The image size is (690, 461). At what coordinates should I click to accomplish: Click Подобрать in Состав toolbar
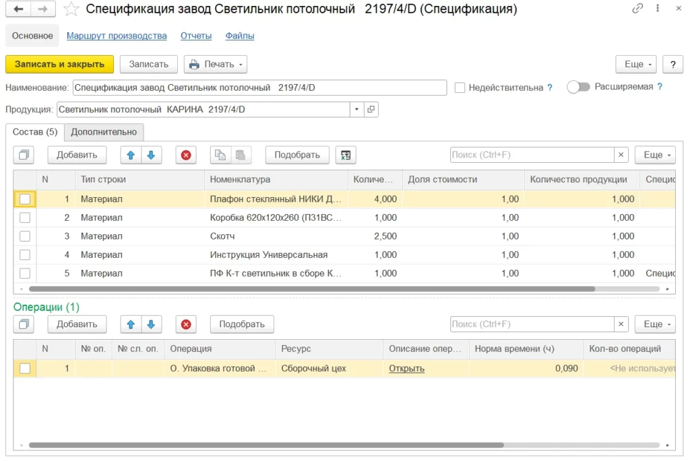click(x=297, y=155)
